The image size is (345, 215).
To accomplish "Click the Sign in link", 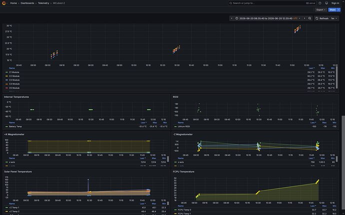I will tap(335, 3).
